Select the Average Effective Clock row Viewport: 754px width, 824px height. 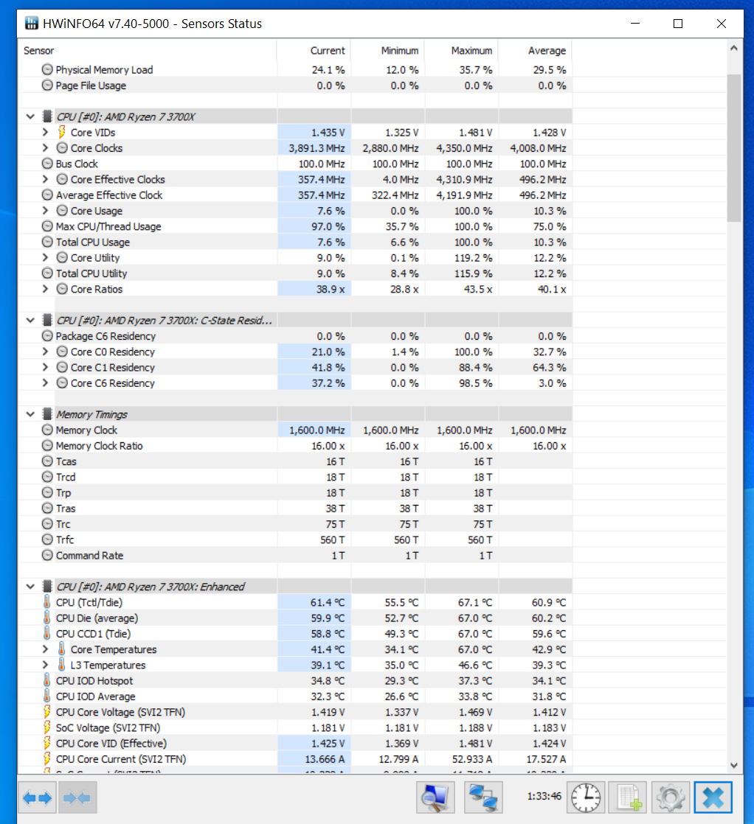click(295, 195)
